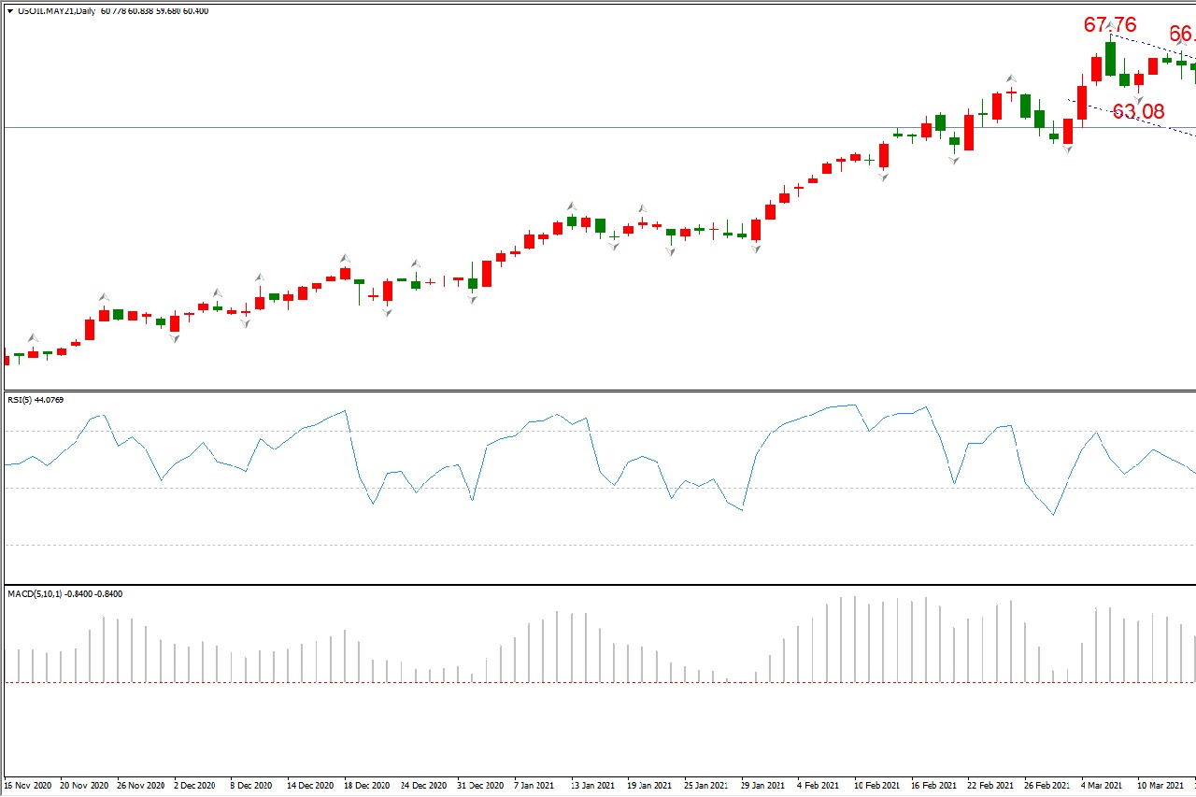Click the 29 Jan 2021 date label
This screenshot has height=797, width=1196.
pyautogui.click(x=763, y=785)
